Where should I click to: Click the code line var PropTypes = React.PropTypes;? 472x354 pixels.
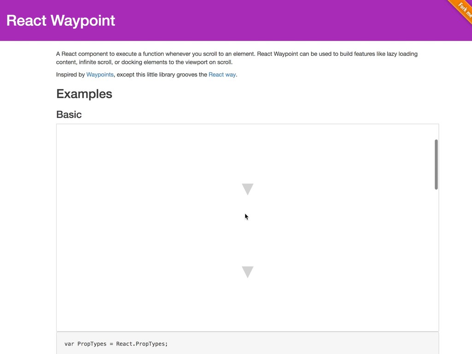(116, 344)
